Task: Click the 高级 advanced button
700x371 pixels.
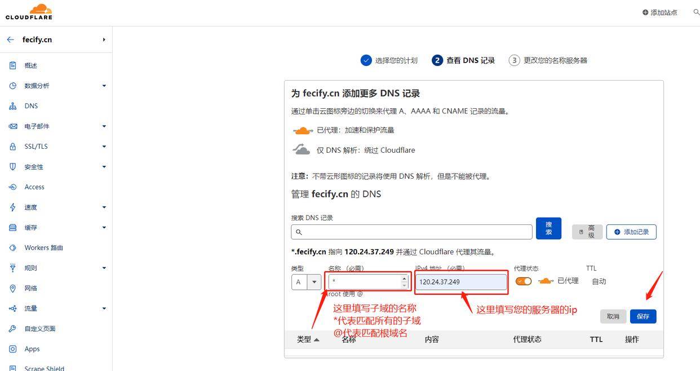Action: tap(587, 232)
